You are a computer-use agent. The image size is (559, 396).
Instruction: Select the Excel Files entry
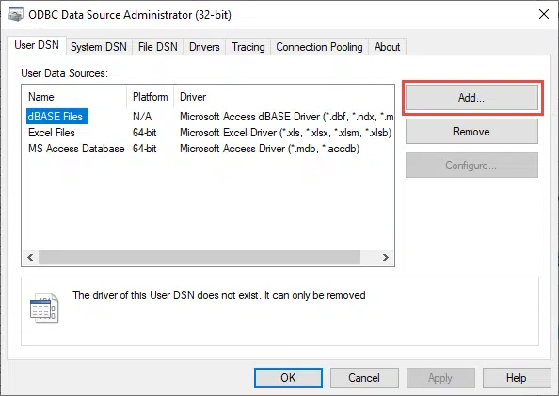tap(52, 133)
